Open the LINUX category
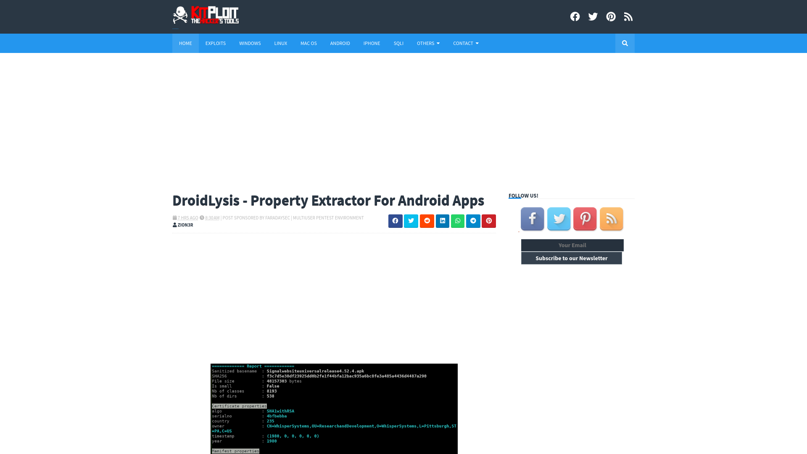Image resolution: width=807 pixels, height=454 pixels. point(281,43)
